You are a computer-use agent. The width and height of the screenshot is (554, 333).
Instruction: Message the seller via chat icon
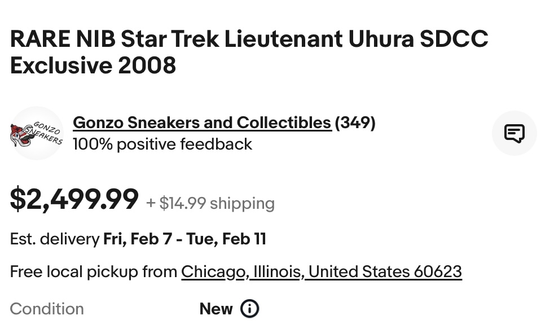[514, 134]
